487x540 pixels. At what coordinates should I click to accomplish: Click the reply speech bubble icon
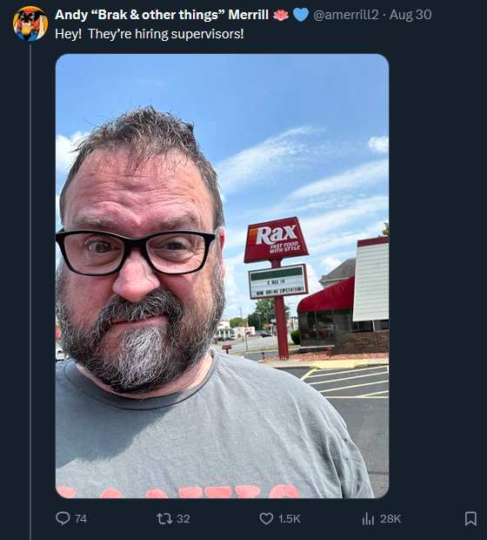pyautogui.click(x=63, y=518)
